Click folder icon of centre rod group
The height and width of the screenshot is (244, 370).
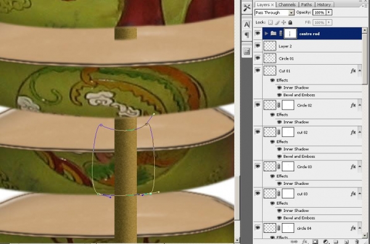point(273,33)
